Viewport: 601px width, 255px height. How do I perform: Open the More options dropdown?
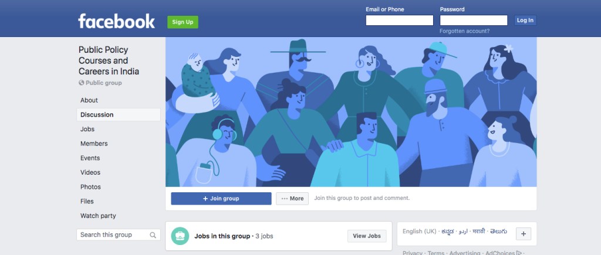292,198
